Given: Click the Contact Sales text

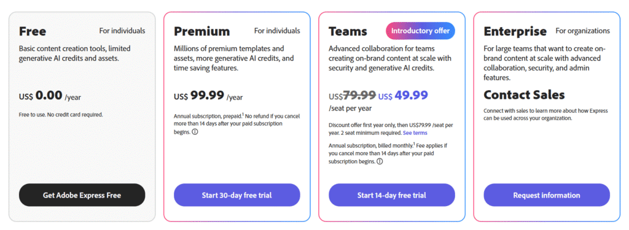Looking at the screenshot, I should (x=524, y=95).
